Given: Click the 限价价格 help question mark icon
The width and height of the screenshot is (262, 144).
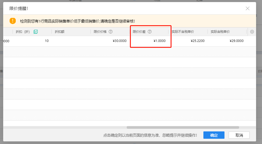Looking at the screenshot, I should coord(111,32).
